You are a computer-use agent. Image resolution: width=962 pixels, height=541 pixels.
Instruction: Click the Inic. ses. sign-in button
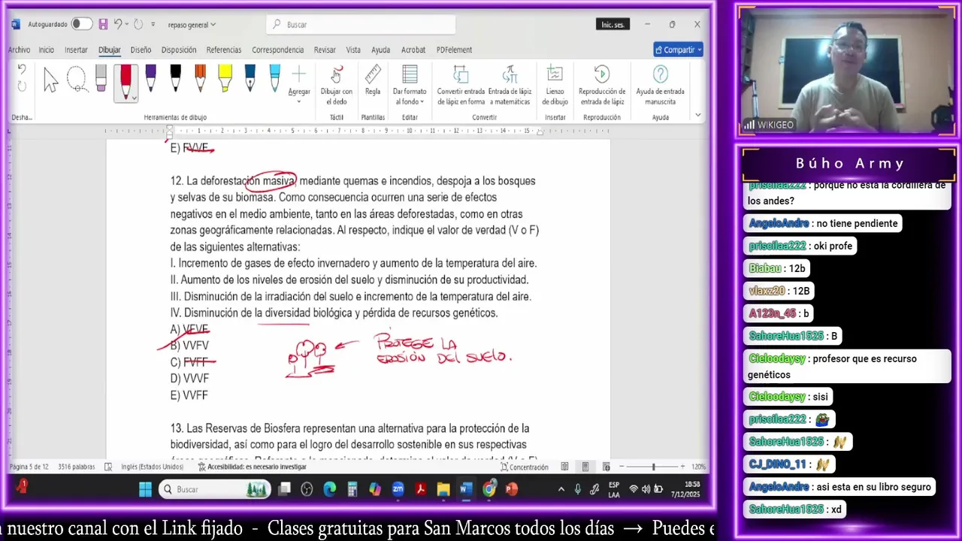click(x=613, y=25)
